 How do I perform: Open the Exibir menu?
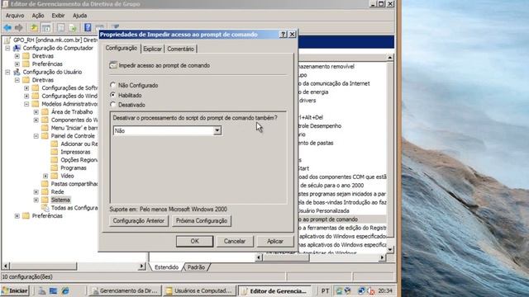tap(58, 16)
